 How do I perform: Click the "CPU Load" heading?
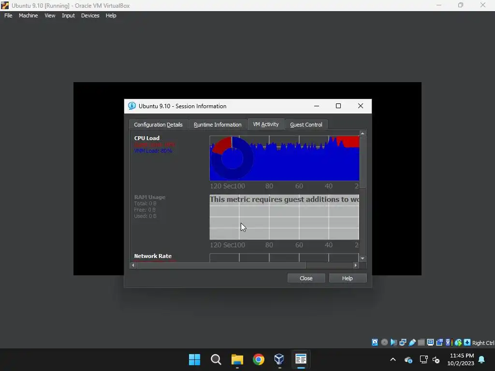click(147, 138)
